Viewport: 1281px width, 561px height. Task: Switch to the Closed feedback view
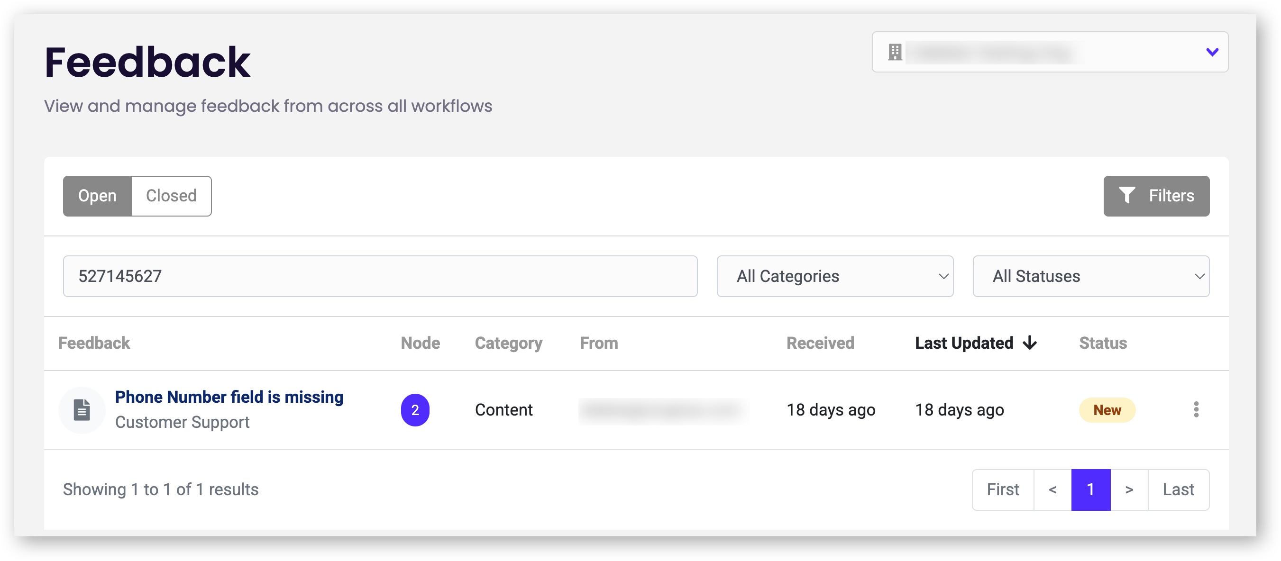click(171, 196)
